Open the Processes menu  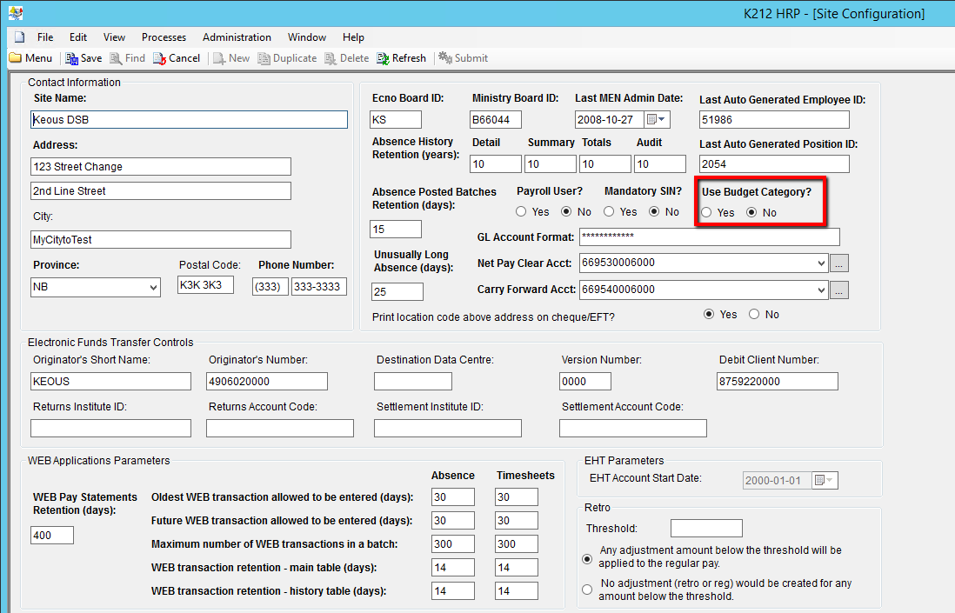click(164, 37)
